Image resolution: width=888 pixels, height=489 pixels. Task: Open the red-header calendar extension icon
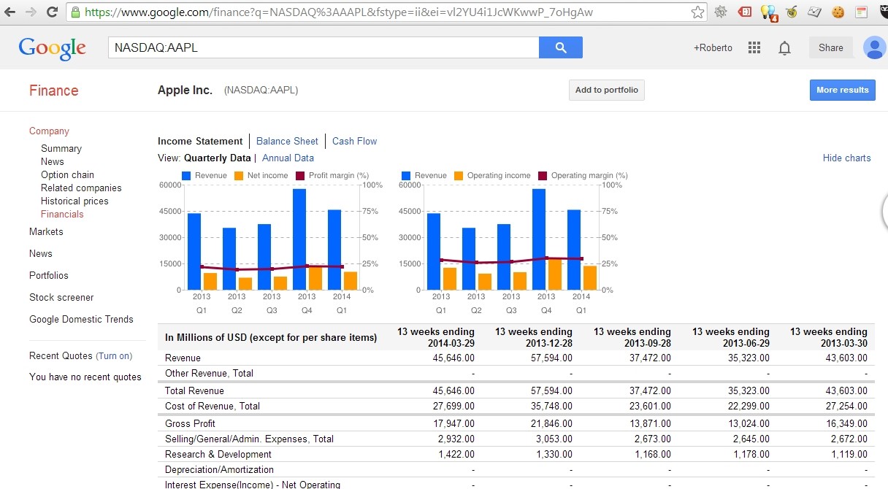click(861, 12)
